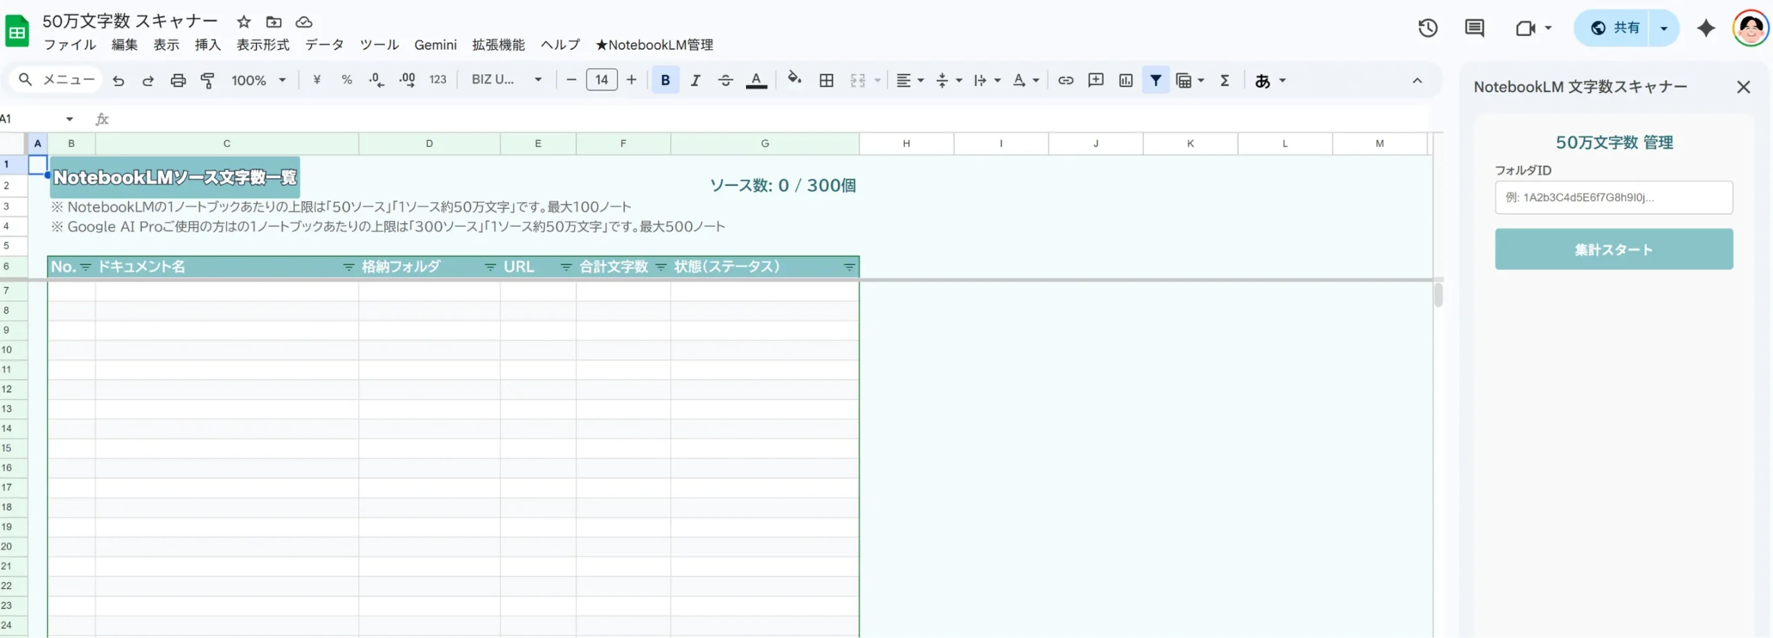Toggle the filter funnel in toolbar
Viewport: 1773px width, 638px height.
pos(1156,80)
